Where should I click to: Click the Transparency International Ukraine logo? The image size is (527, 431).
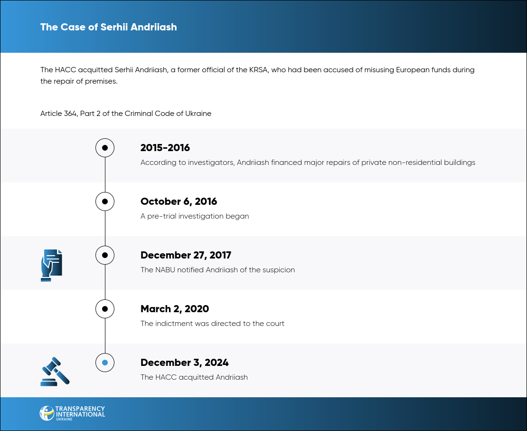click(x=72, y=413)
